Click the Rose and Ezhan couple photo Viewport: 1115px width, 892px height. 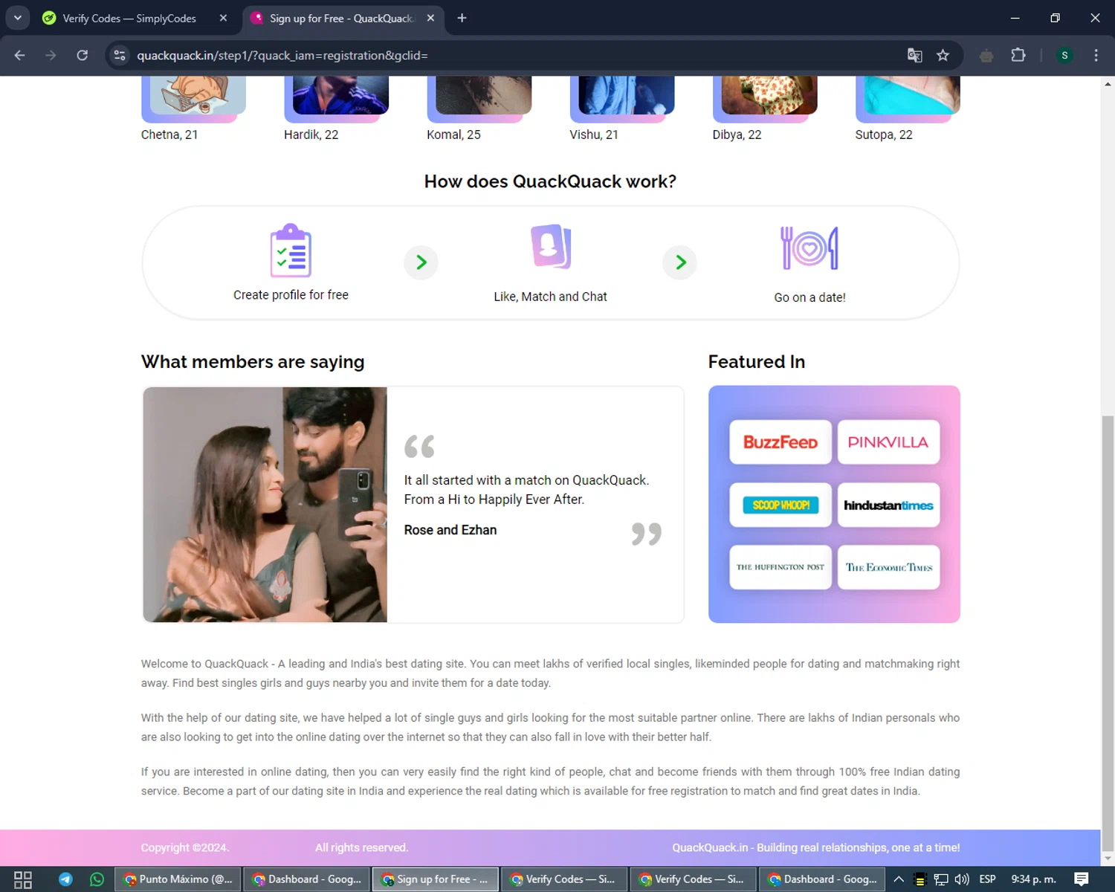coord(265,505)
